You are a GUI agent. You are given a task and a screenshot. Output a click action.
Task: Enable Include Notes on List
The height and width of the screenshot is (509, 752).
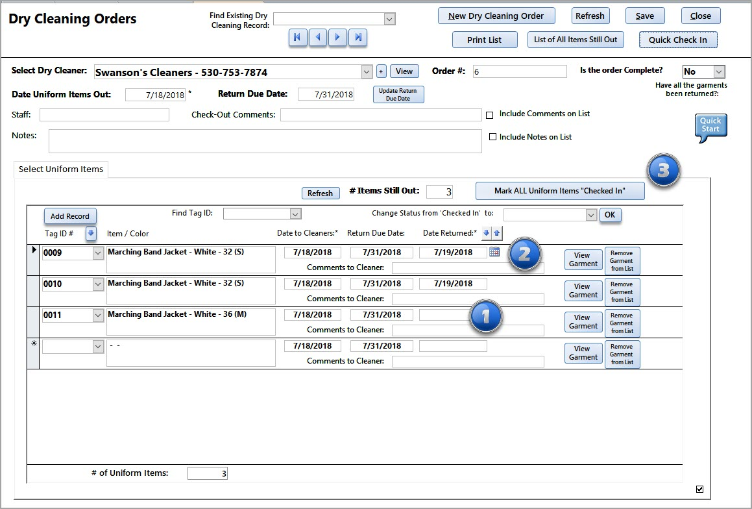point(492,137)
